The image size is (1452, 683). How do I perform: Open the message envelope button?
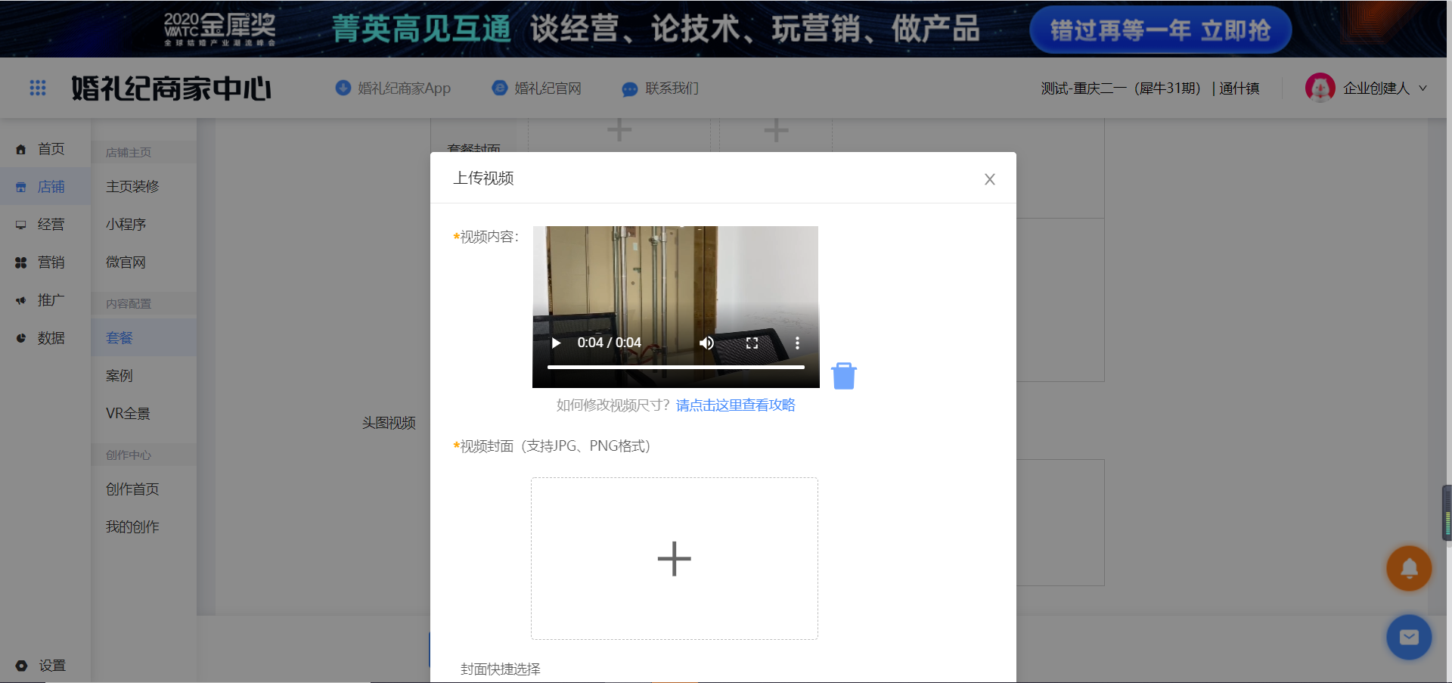pos(1408,638)
